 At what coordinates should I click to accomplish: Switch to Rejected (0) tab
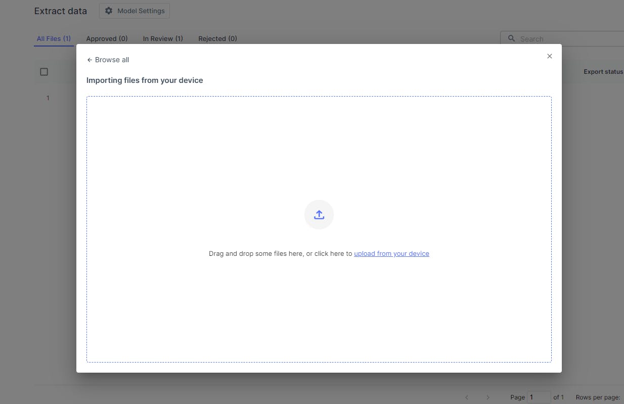point(217,38)
